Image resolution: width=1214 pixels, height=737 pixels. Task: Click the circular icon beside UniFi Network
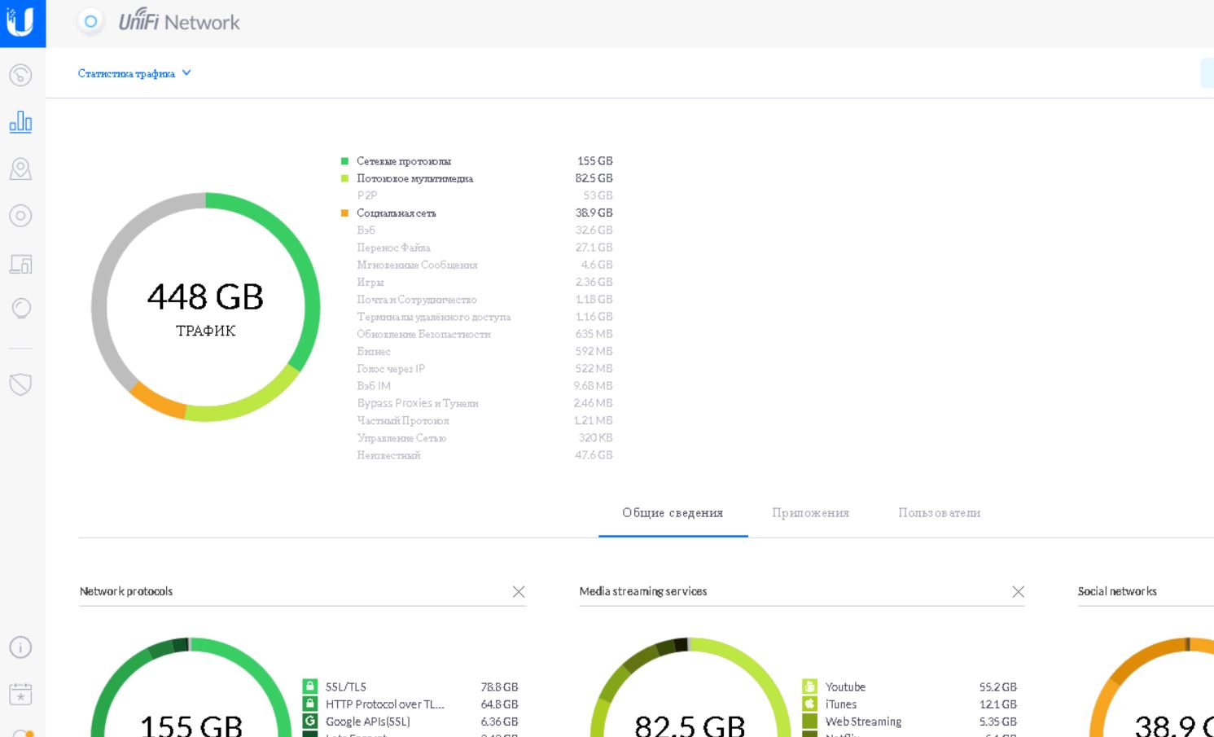pos(90,22)
